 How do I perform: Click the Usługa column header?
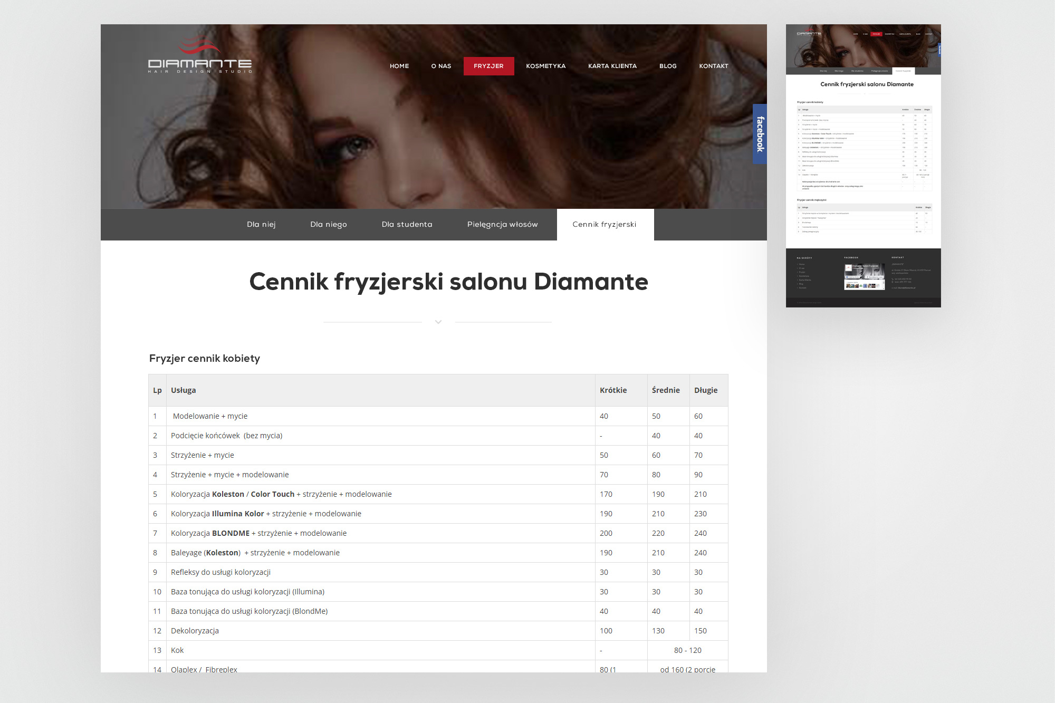(x=183, y=390)
